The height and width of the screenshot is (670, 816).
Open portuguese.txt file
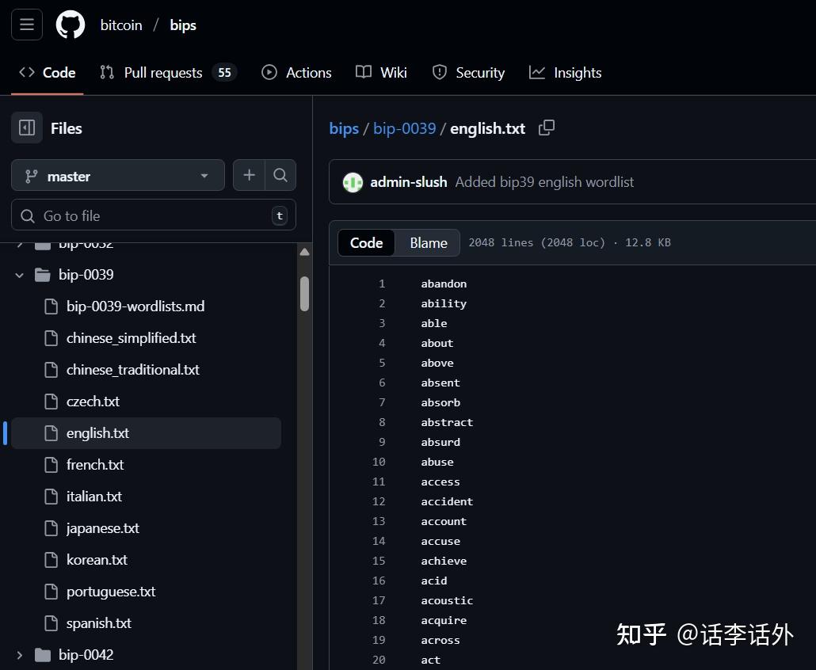pos(111,592)
